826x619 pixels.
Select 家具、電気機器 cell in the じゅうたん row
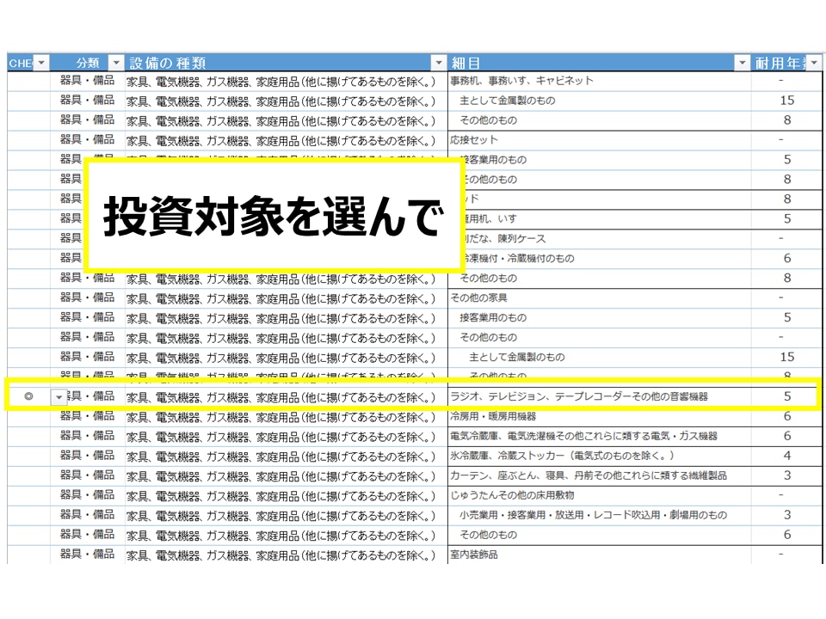pos(286,496)
